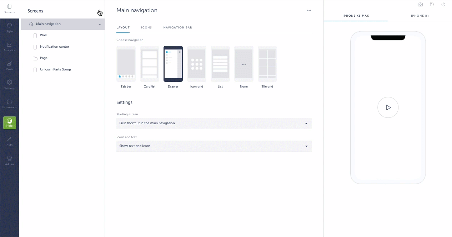This screenshot has width=452, height=237.
Task: Select iPhone 8+ preview device
Action: (x=420, y=16)
